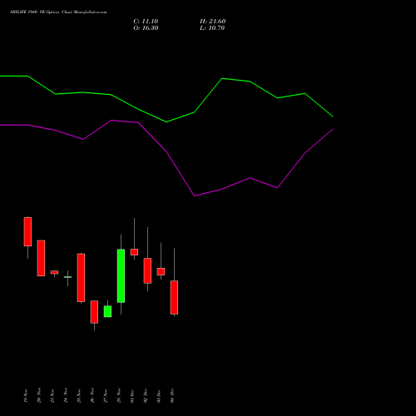Click the '03 Dec' date axis label
The width and height of the screenshot is (416, 416).
[x=159, y=396]
